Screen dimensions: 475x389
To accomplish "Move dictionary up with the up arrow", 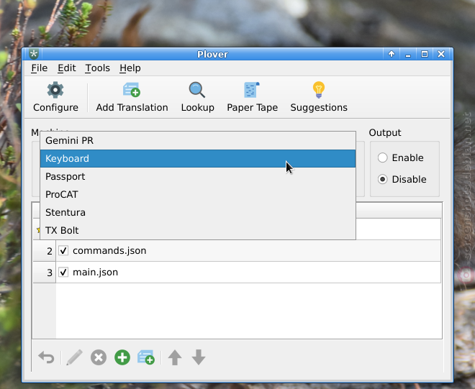I will (x=175, y=357).
